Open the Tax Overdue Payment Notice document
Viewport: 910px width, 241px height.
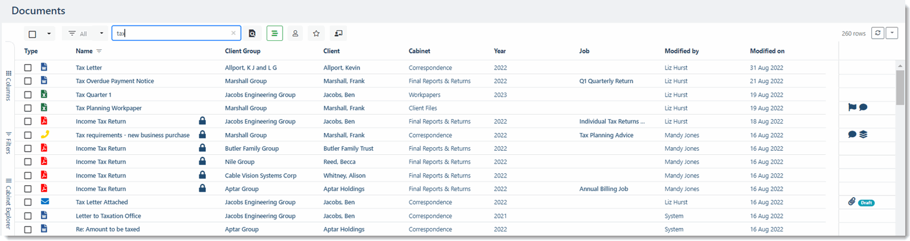pos(115,81)
